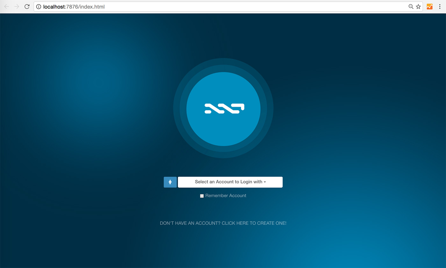Bookmark this page with the star icon
The width and height of the screenshot is (446, 268).
[x=418, y=6]
